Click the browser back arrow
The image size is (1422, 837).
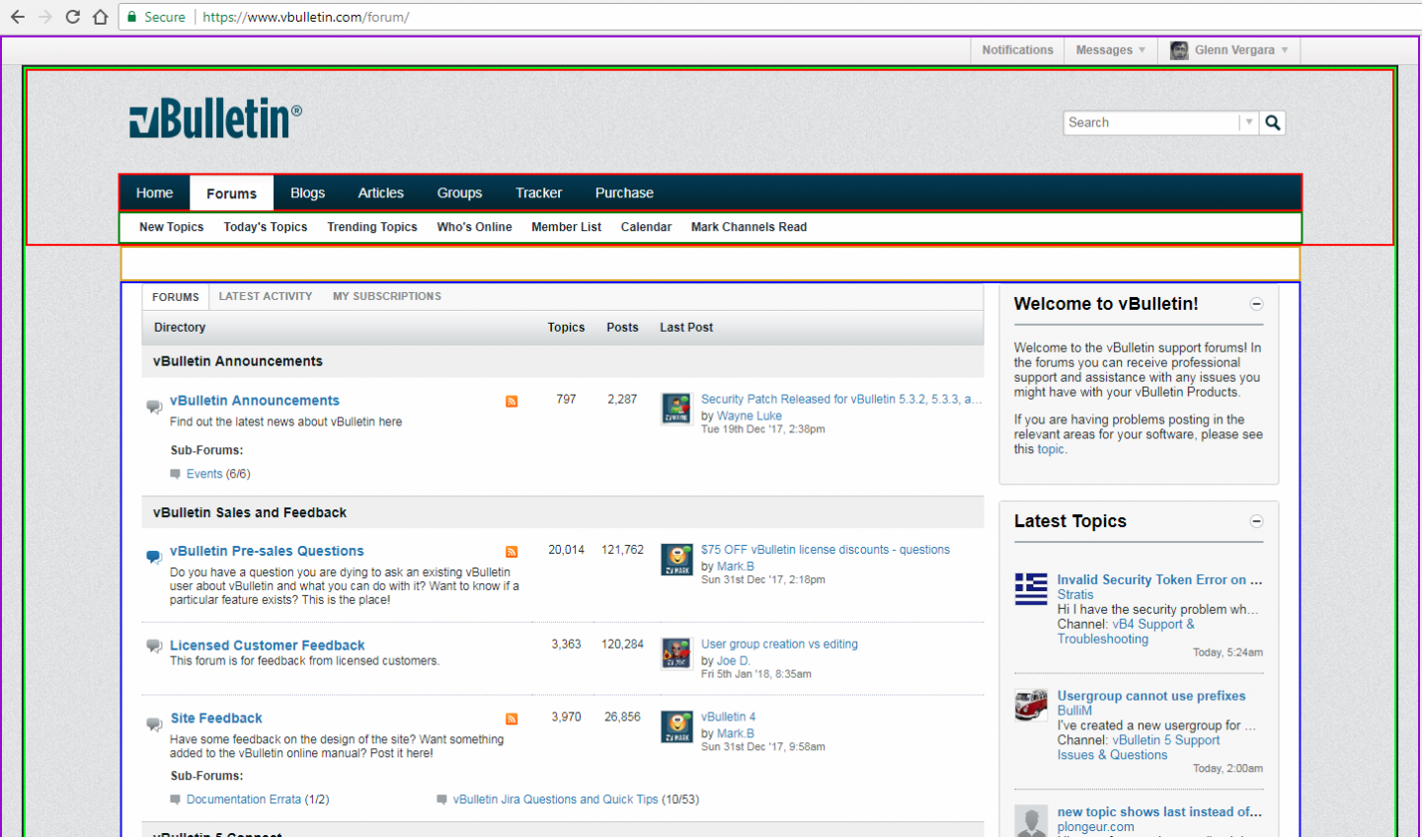pos(17,17)
